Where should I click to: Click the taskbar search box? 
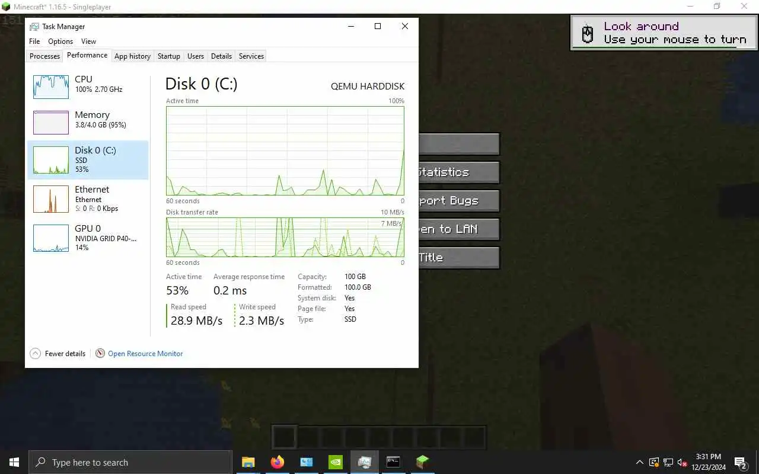click(x=130, y=462)
